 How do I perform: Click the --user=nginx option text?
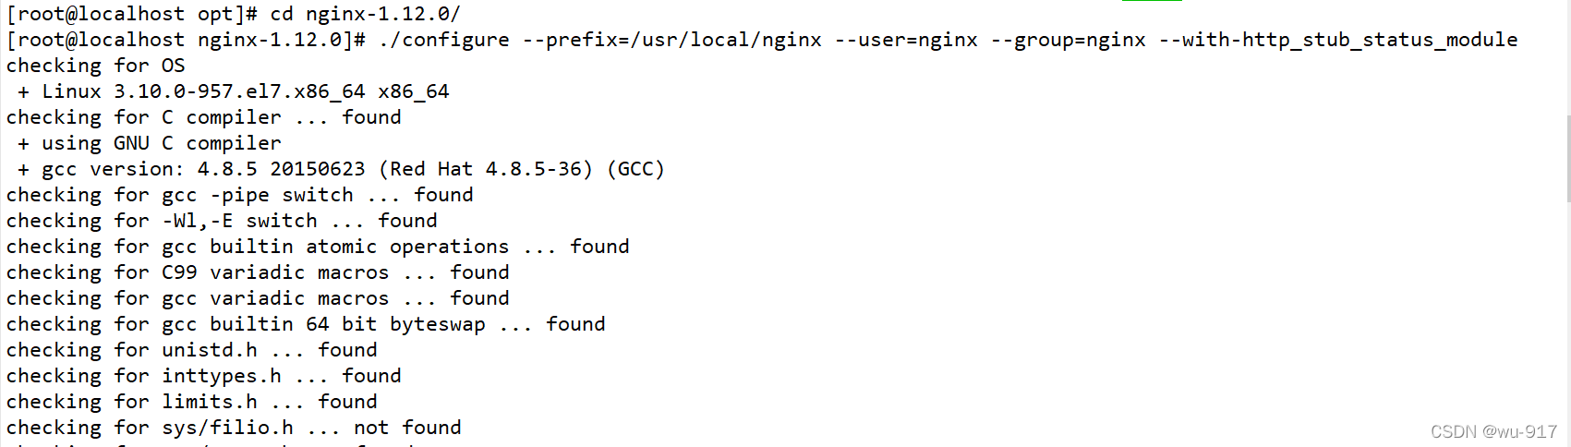pyautogui.click(x=907, y=40)
